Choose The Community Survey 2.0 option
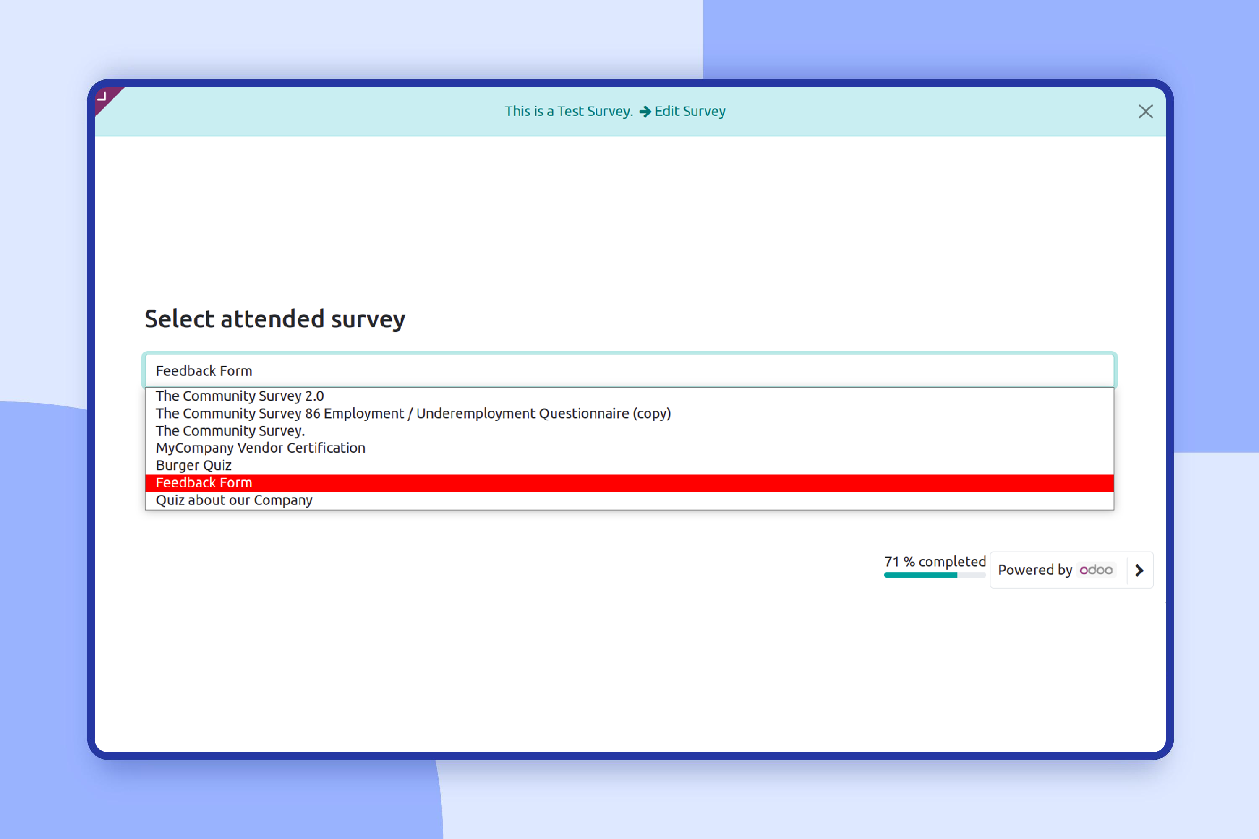This screenshot has height=839, width=1259. click(239, 396)
